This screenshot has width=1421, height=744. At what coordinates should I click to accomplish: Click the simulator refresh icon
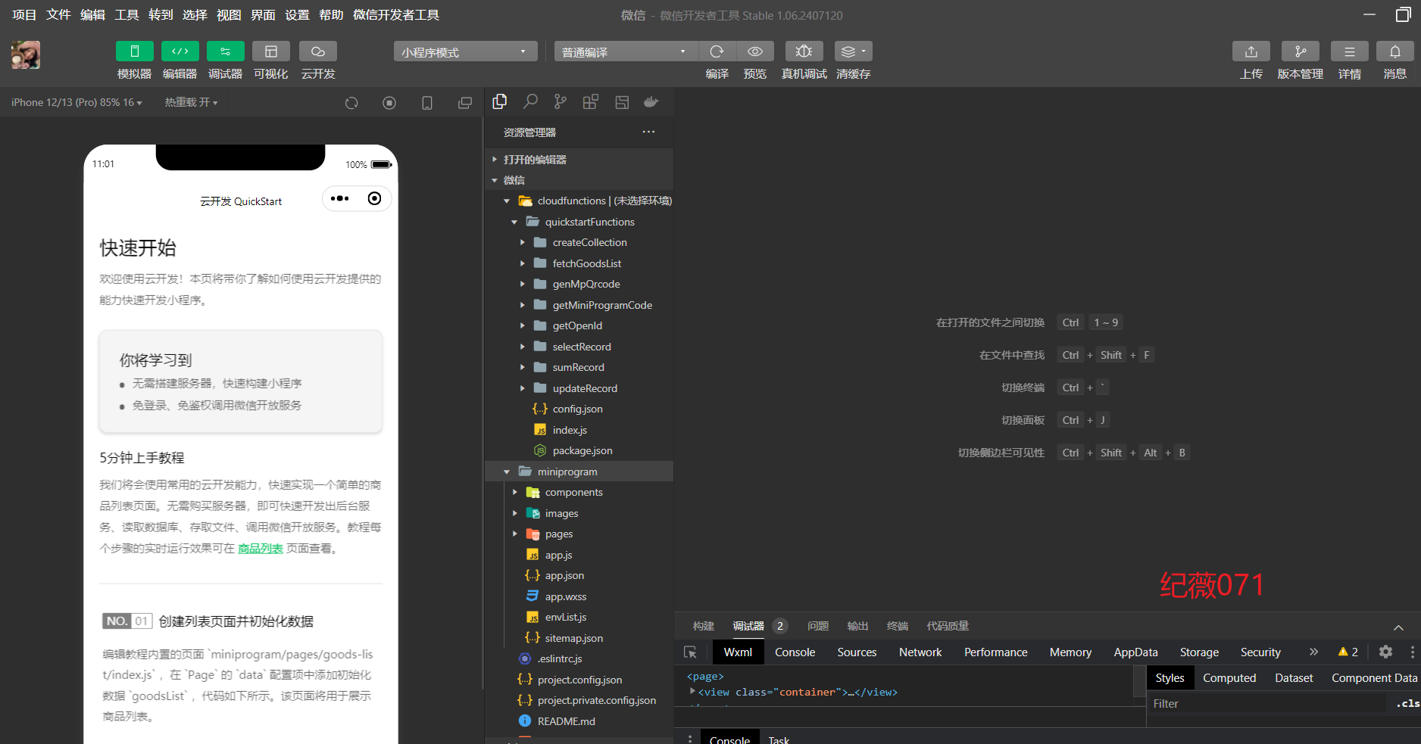pyautogui.click(x=351, y=103)
